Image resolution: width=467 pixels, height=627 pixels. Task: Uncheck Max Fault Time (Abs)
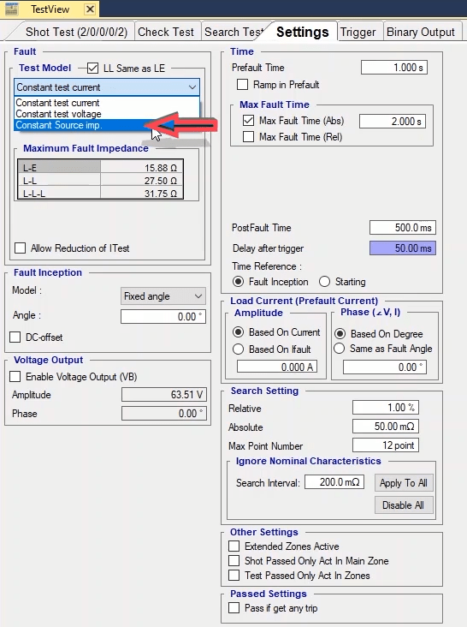point(248,121)
